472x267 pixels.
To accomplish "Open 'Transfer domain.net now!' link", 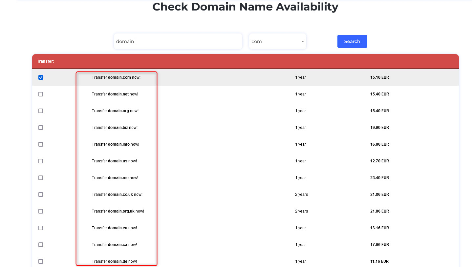I will pyautogui.click(x=115, y=94).
